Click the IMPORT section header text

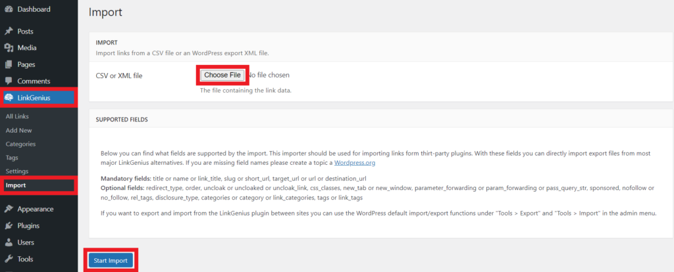tap(107, 43)
